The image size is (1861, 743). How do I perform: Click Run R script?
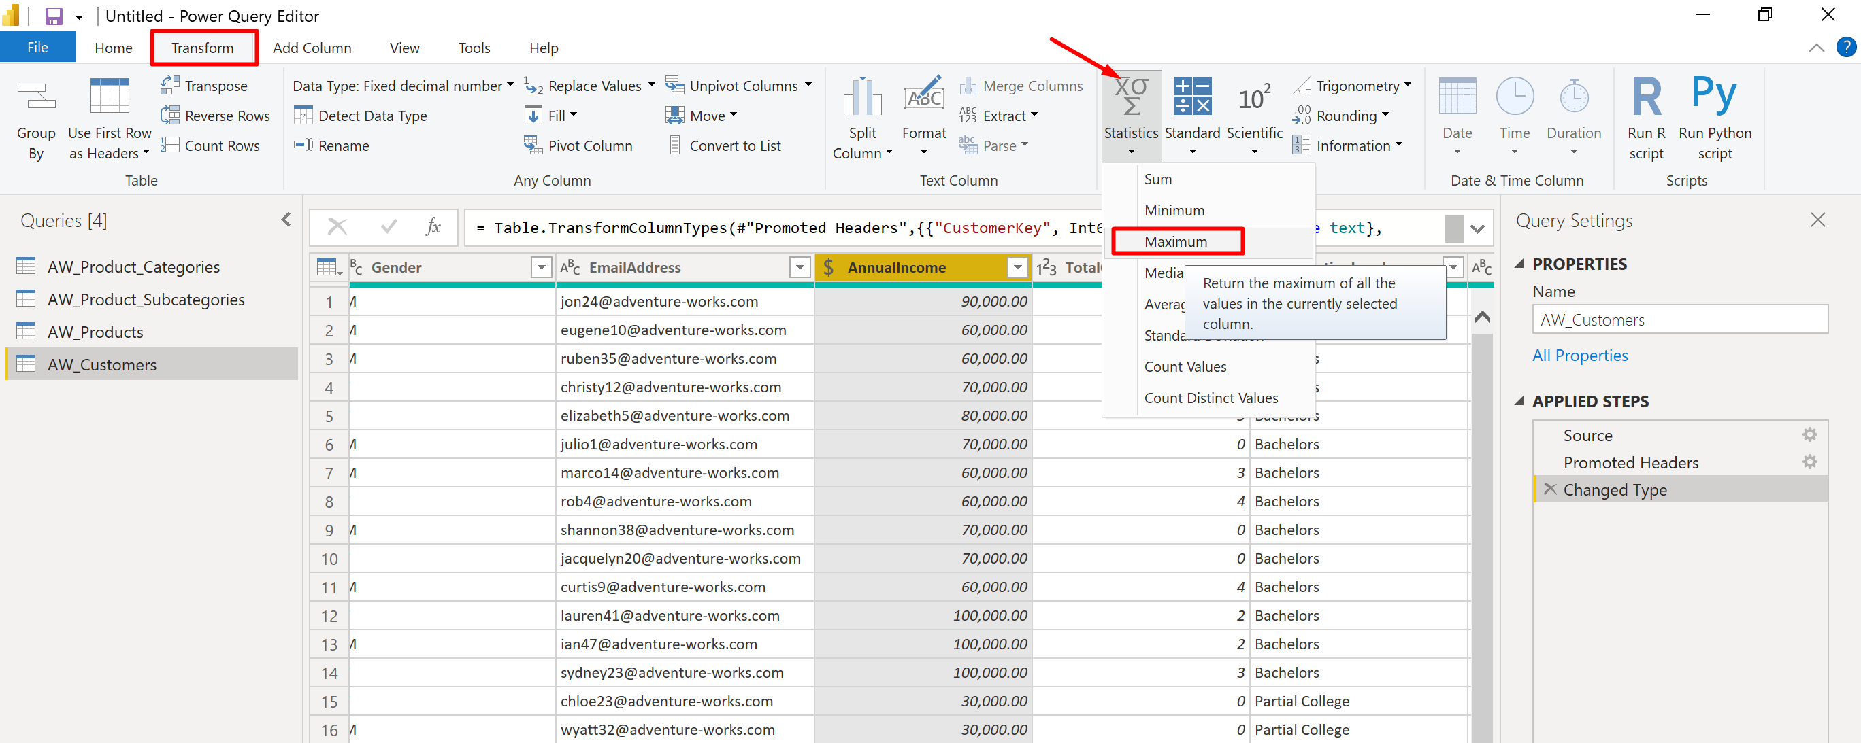pyautogui.click(x=1646, y=119)
